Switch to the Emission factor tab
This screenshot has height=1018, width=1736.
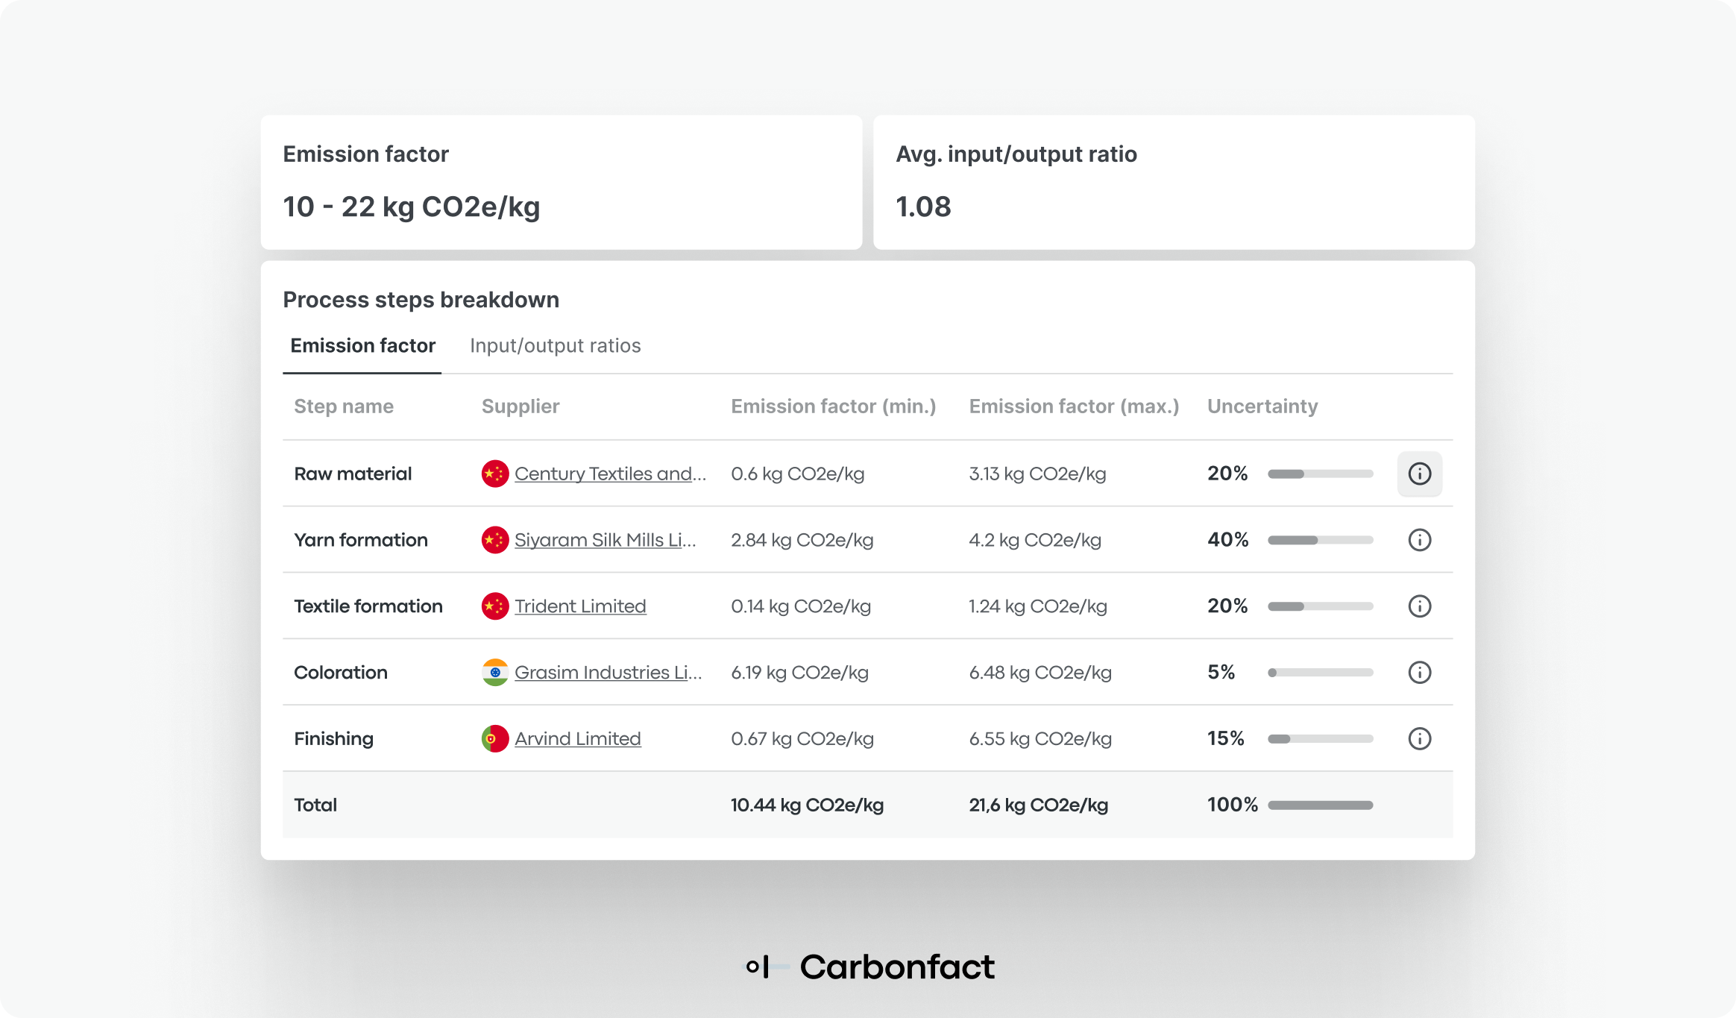point(362,346)
